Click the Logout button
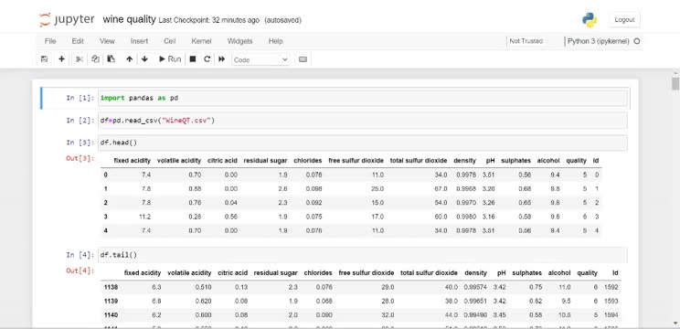This screenshot has height=329, width=680. coord(624,19)
